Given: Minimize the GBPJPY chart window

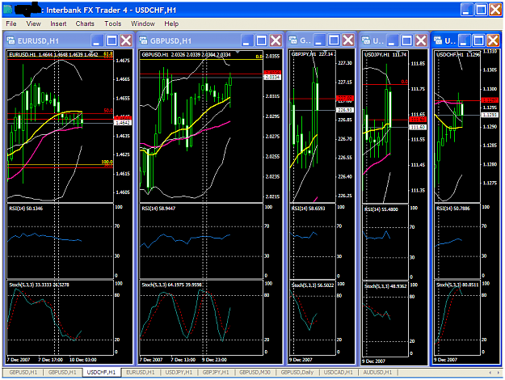Looking at the screenshot, I should [319, 40].
